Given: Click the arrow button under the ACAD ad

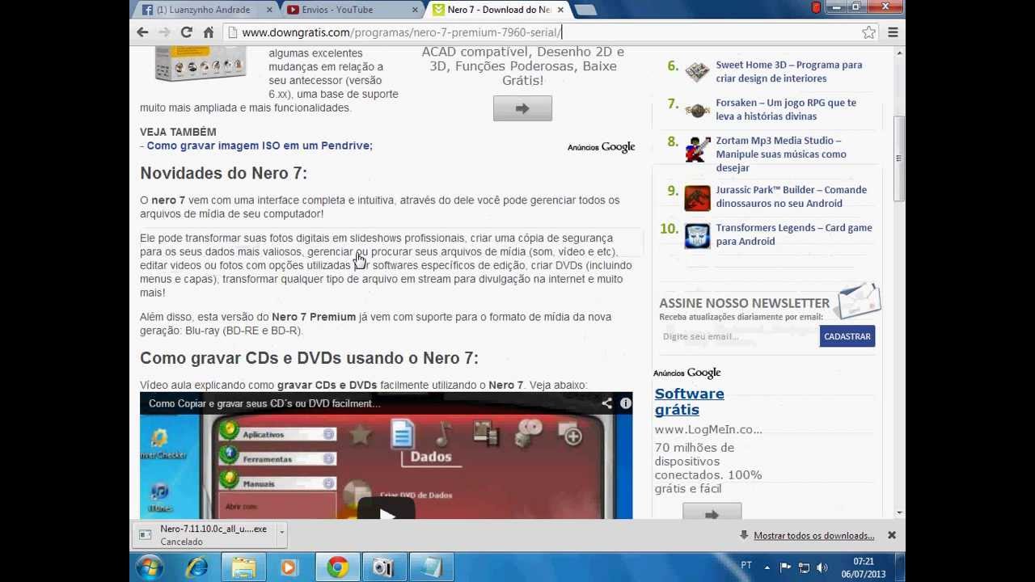Looking at the screenshot, I should pyautogui.click(x=522, y=108).
